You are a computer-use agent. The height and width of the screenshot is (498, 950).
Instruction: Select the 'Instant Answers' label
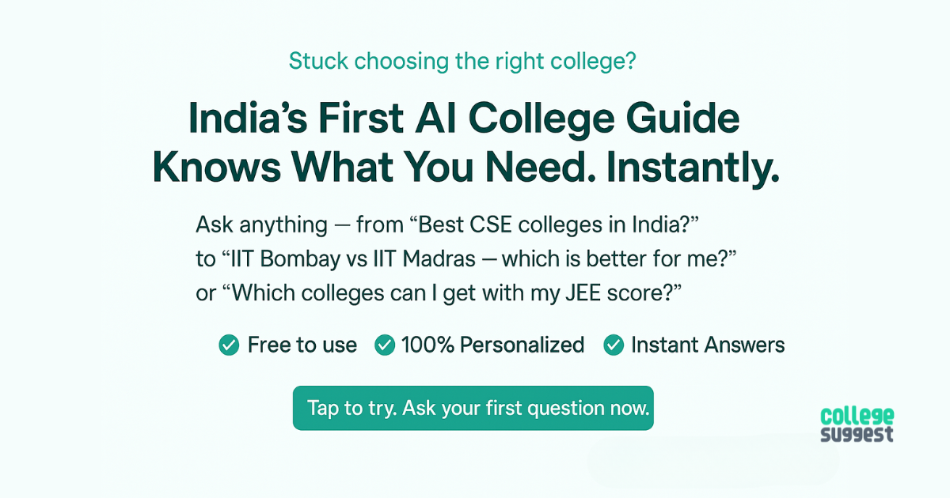707,345
